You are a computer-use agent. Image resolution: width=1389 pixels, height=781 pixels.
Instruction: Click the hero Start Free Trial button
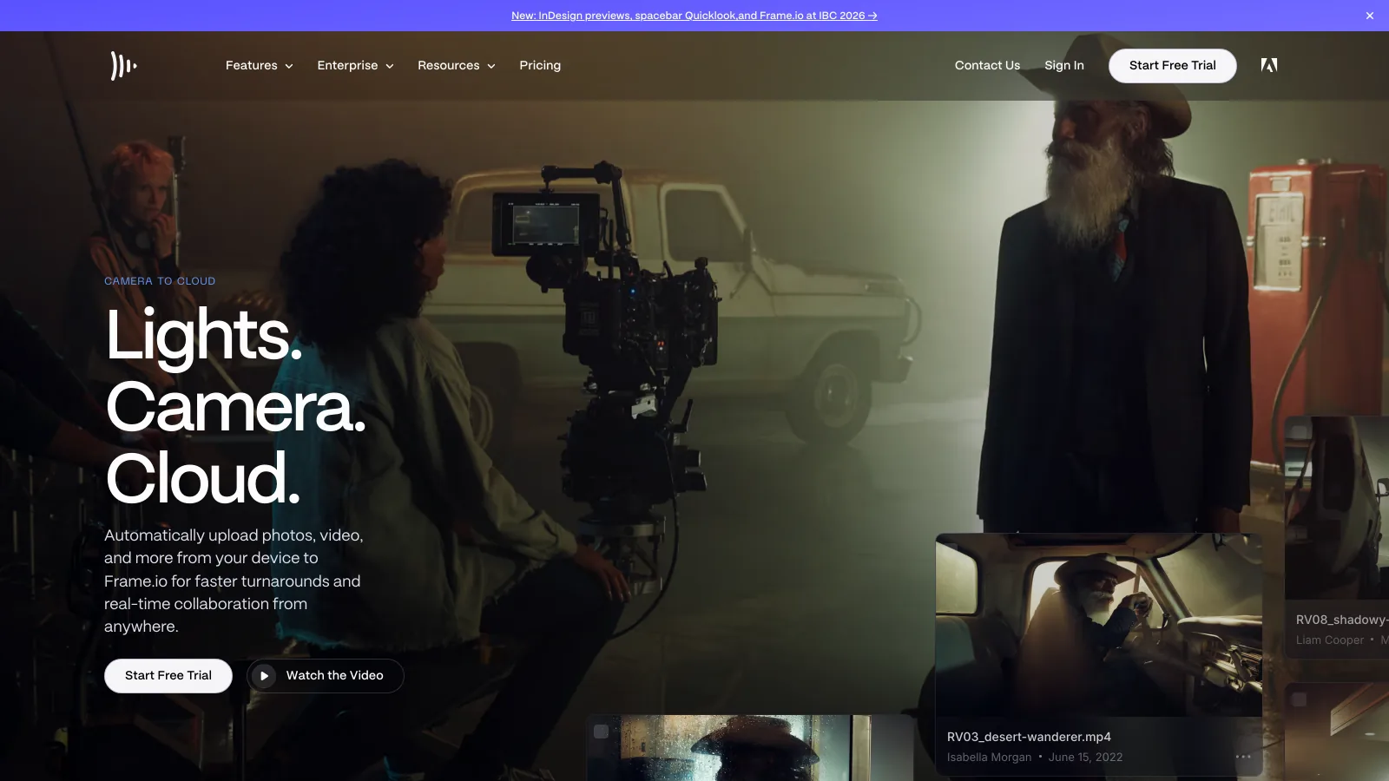point(168,676)
